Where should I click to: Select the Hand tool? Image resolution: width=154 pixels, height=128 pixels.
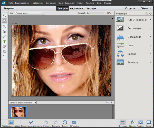click(4, 20)
